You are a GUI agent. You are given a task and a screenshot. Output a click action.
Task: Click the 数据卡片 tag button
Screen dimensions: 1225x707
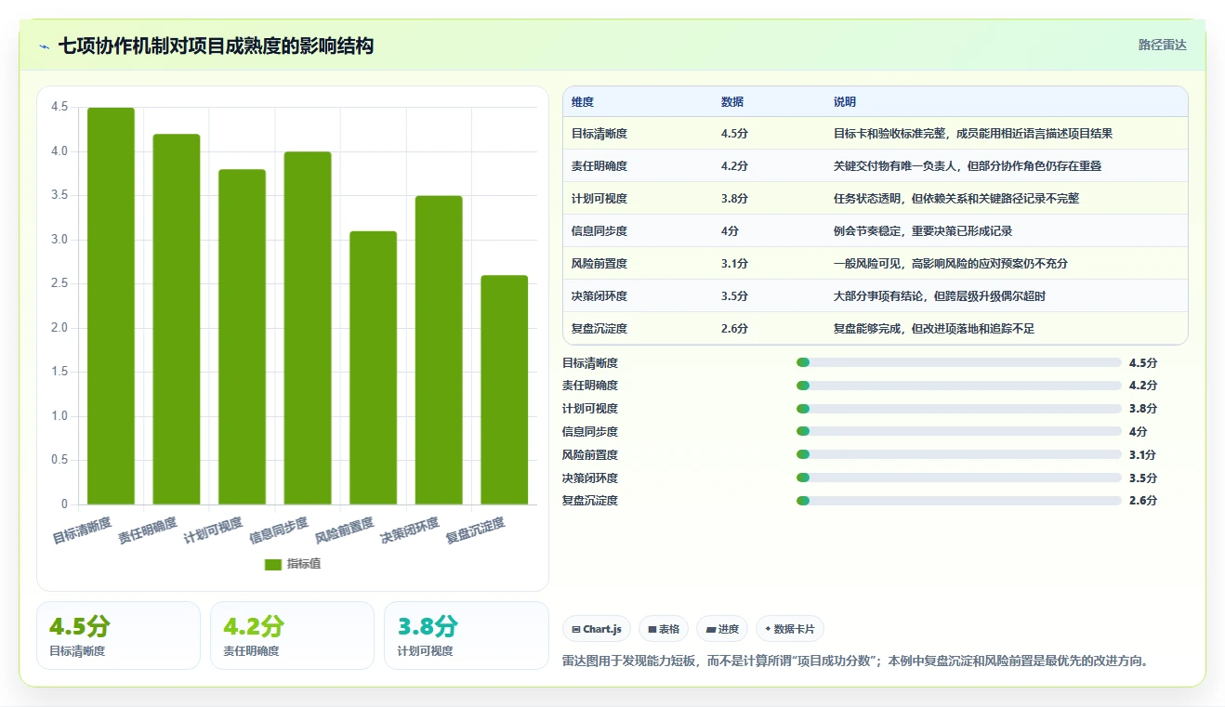click(x=790, y=629)
